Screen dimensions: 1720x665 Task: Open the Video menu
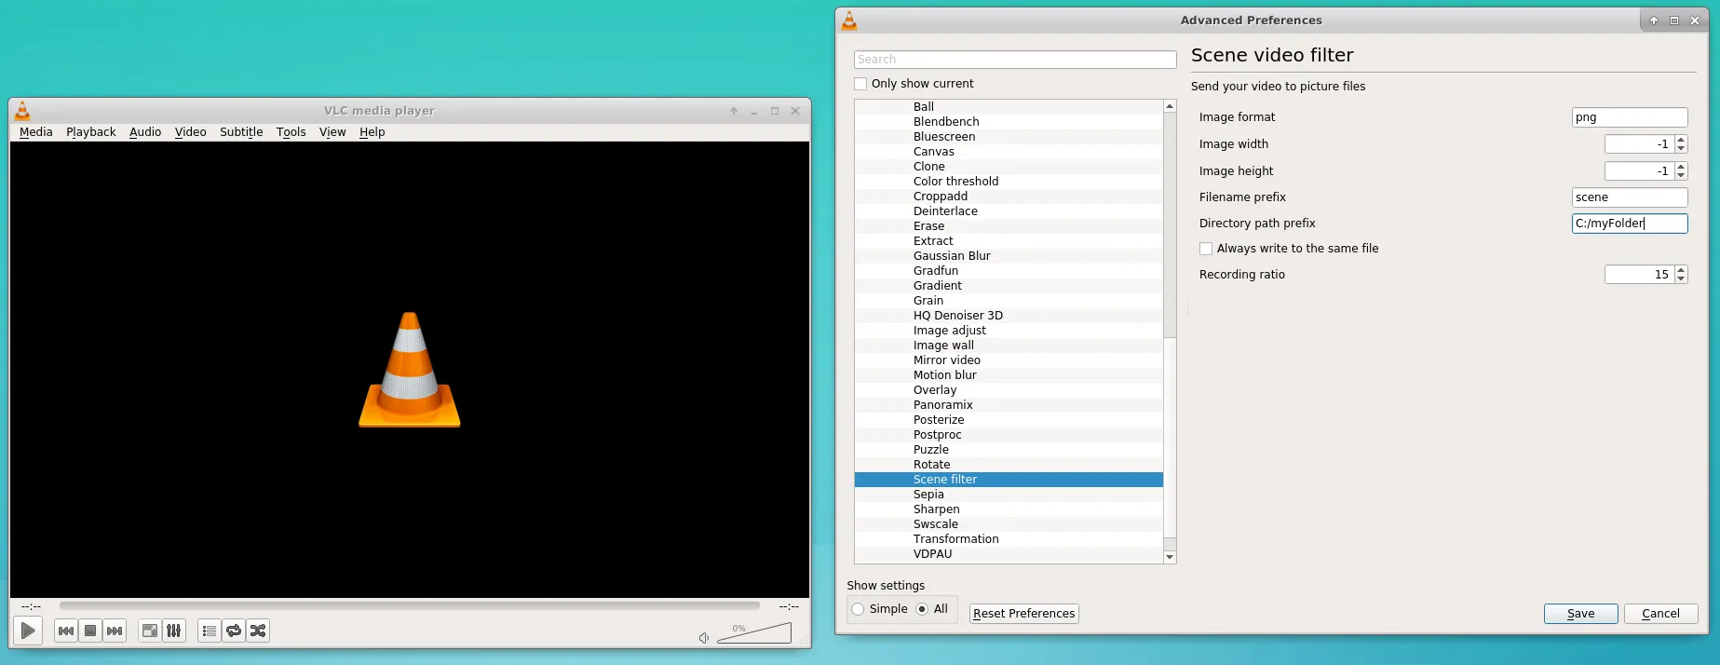[x=191, y=132]
